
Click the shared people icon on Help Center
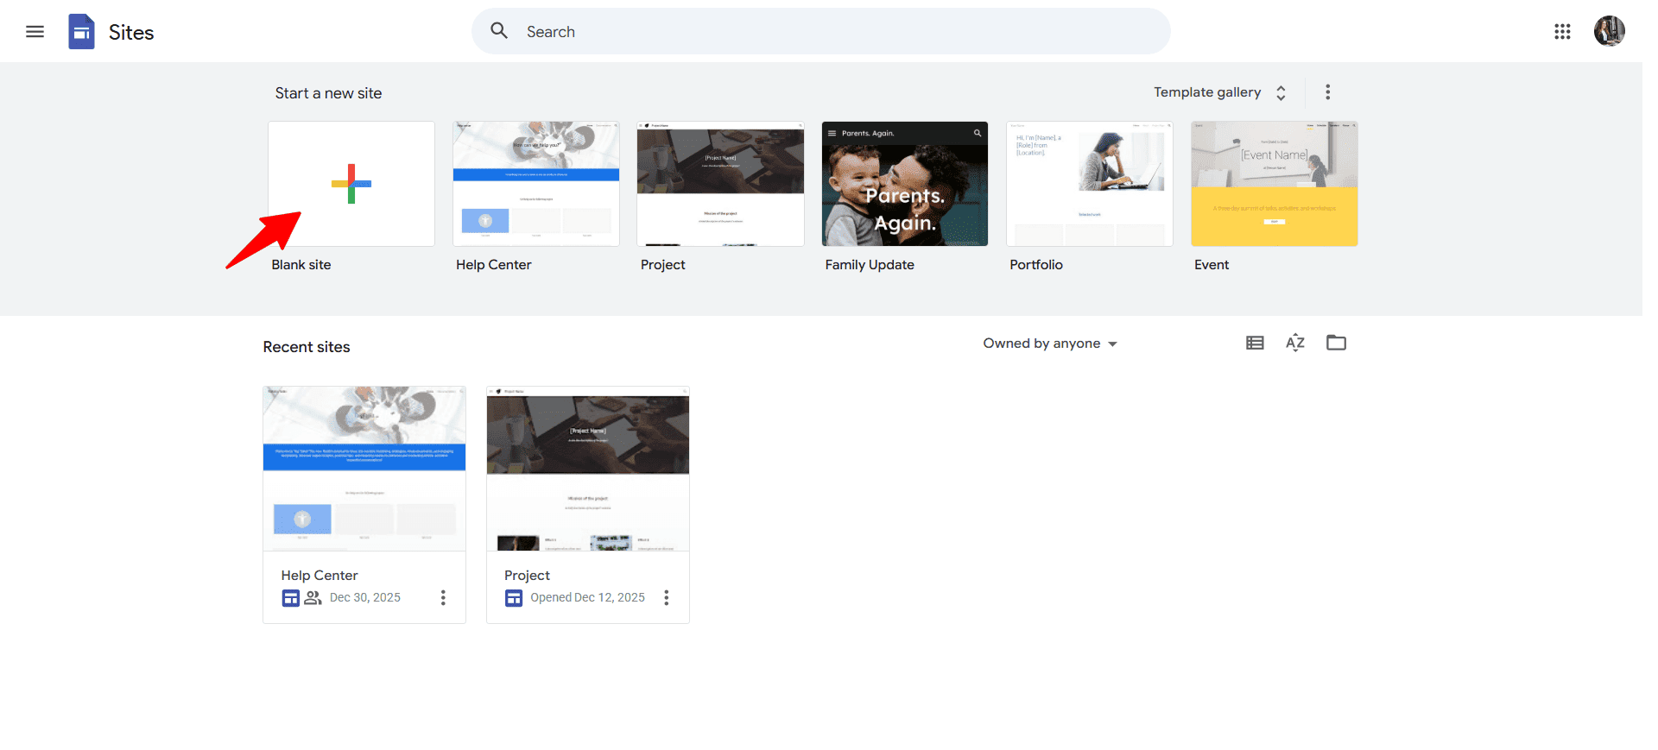313,597
